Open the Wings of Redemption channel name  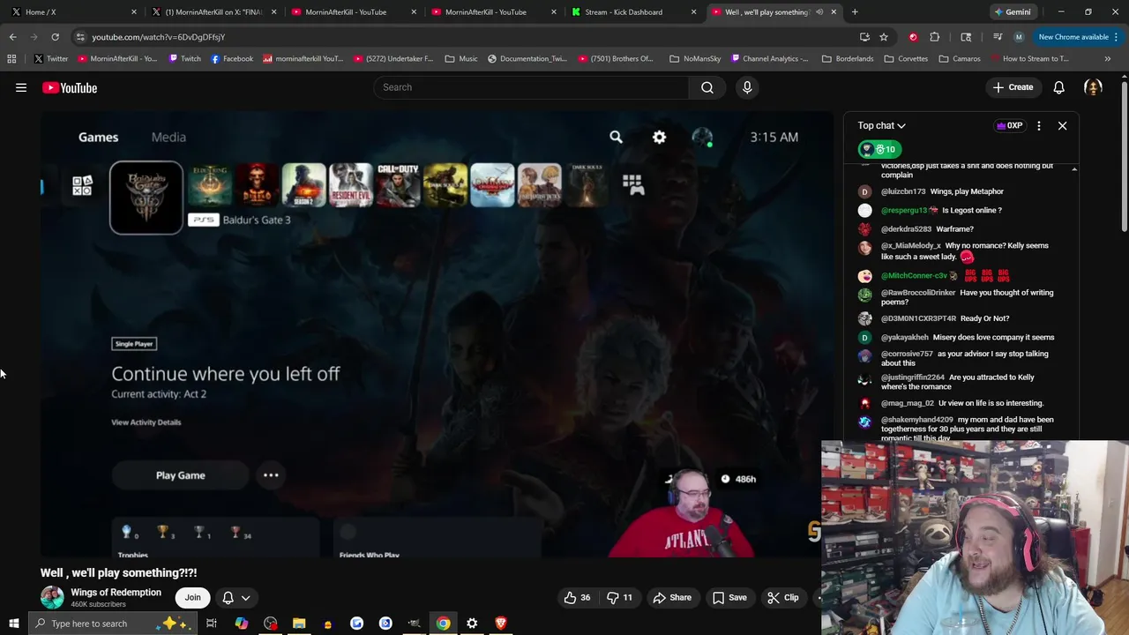(116, 593)
